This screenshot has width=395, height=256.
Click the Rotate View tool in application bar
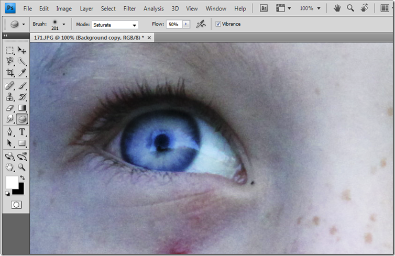point(364,8)
